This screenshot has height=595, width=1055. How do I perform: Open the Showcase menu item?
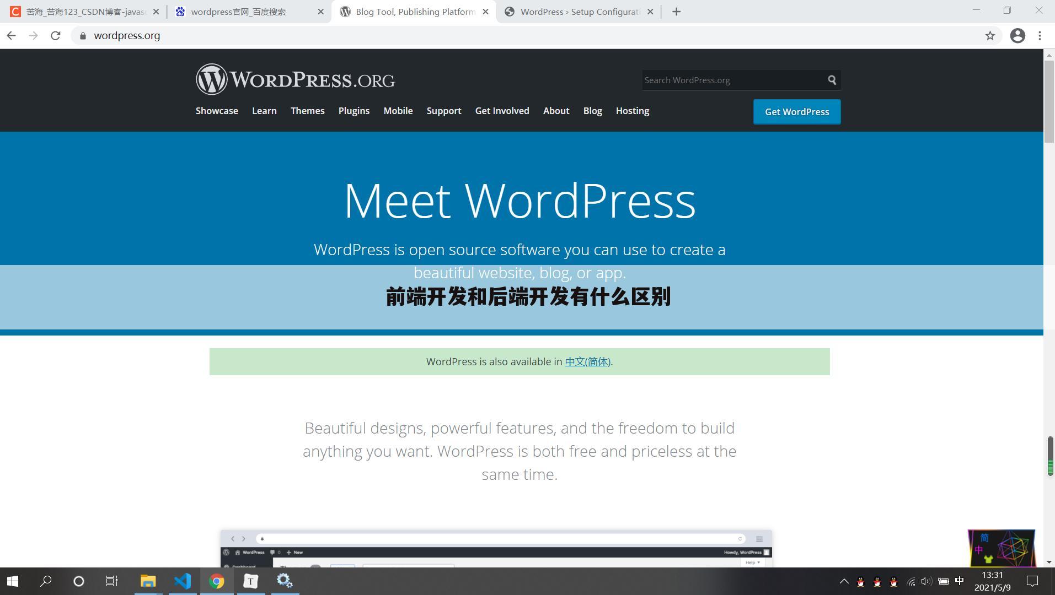217,111
